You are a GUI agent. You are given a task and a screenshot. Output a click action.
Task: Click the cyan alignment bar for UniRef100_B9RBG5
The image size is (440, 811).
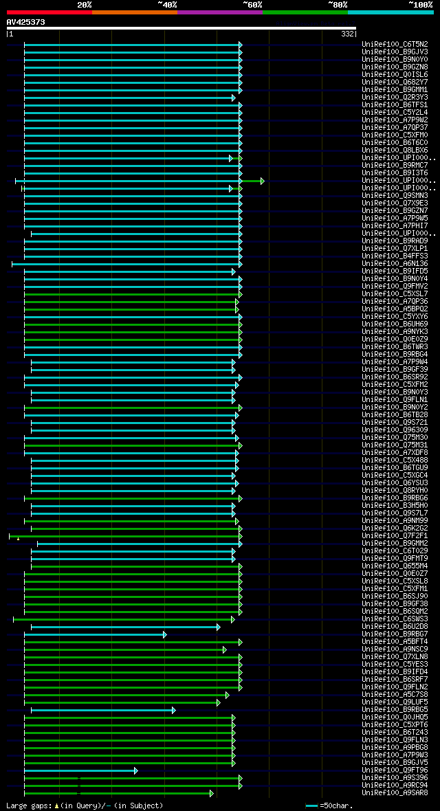pos(103,710)
